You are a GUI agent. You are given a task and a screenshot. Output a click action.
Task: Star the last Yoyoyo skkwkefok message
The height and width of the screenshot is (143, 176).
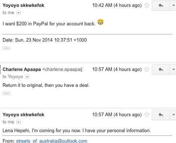coord(147,114)
